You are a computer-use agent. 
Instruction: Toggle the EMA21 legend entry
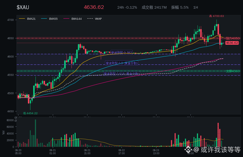(x=27, y=19)
